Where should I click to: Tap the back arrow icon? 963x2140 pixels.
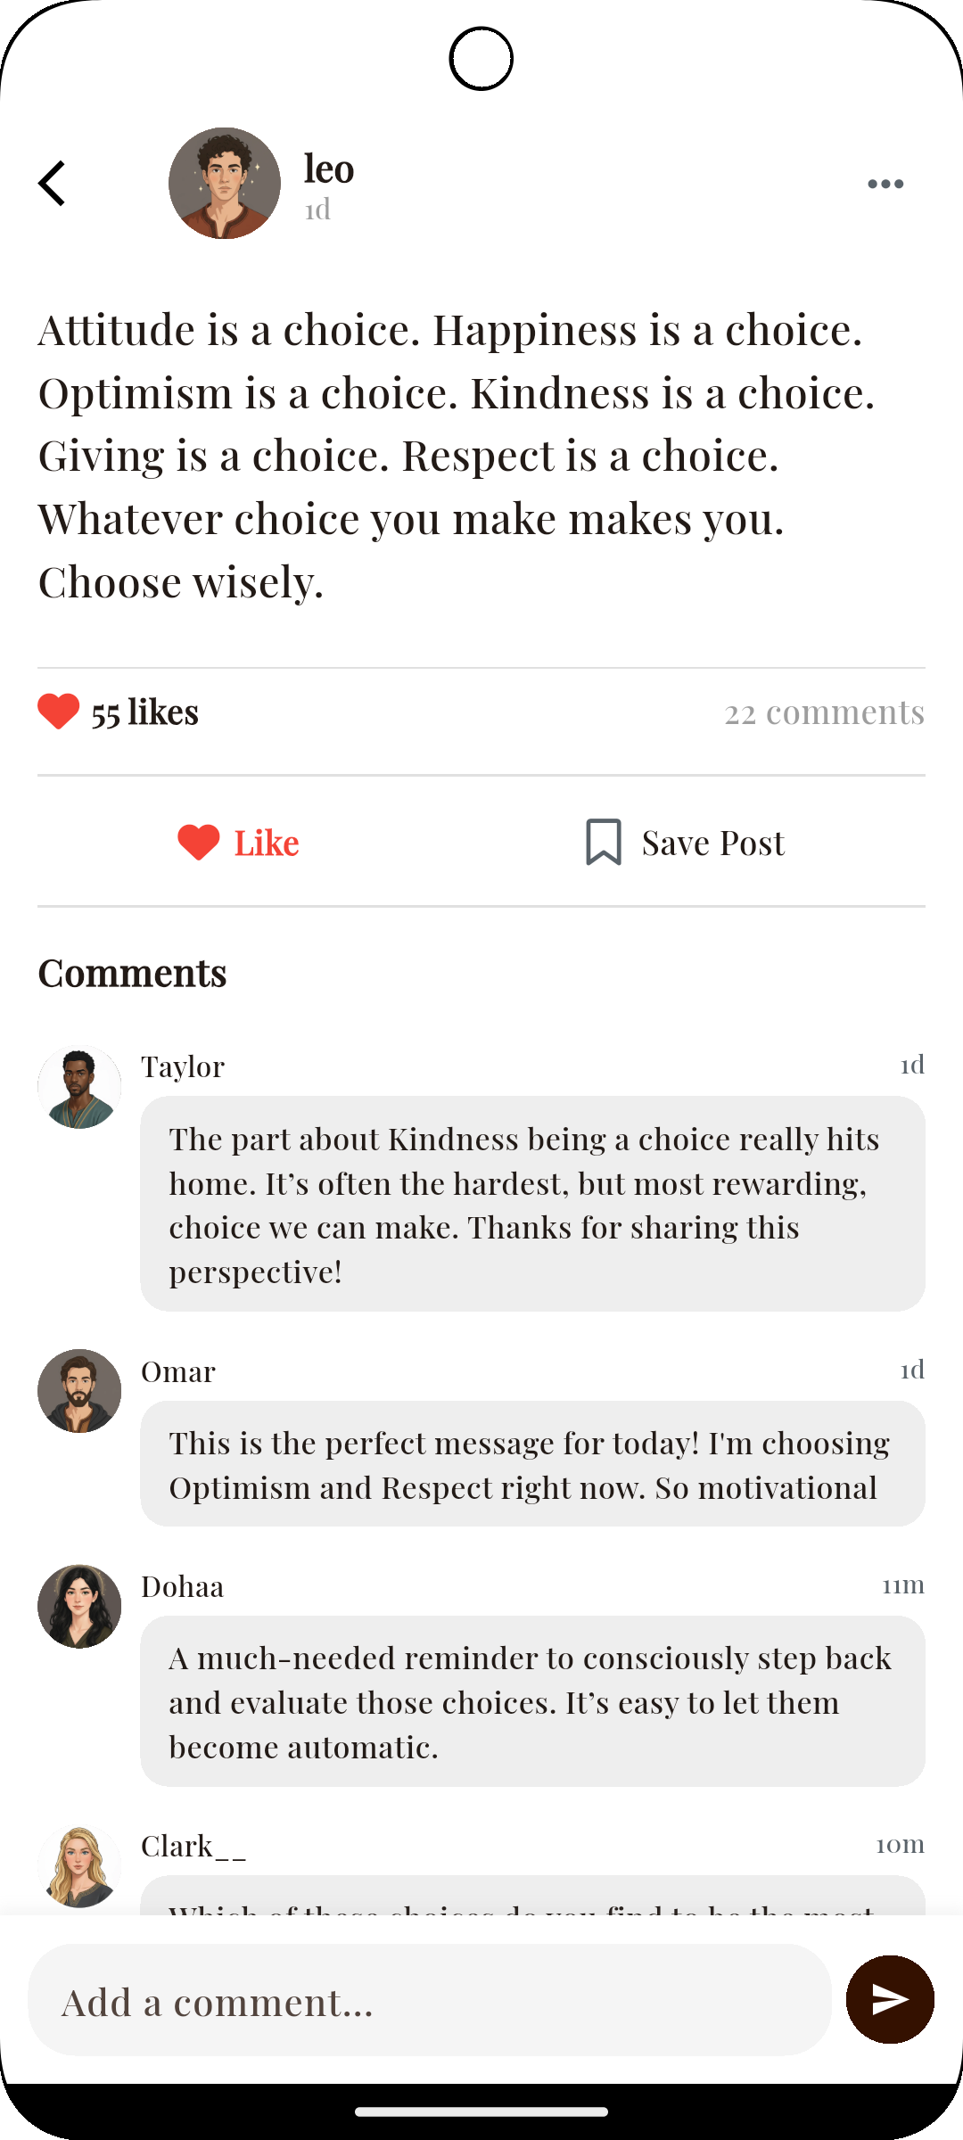pos(53,184)
